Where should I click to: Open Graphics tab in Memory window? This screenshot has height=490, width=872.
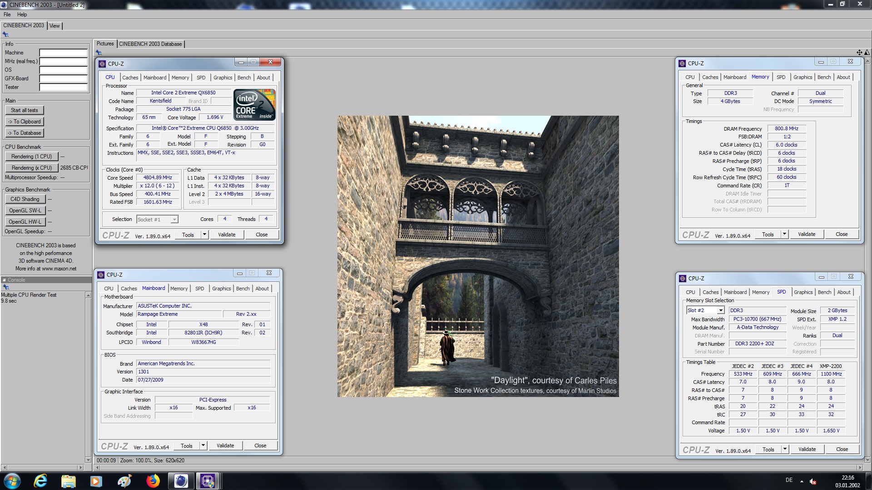click(803, 77)
